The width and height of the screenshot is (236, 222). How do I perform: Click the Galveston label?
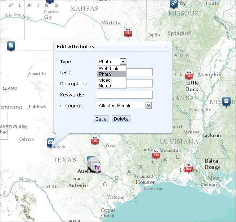[x=154, y=189]
